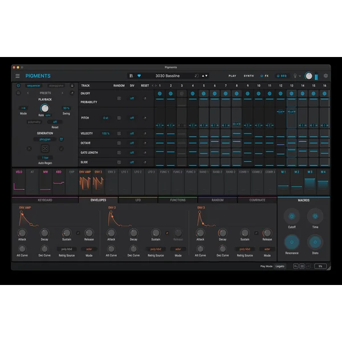Open the PRESETS list

click(45, 93)
